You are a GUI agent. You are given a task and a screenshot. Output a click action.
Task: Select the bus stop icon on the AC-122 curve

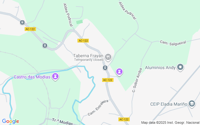click(x=45, y=45)
